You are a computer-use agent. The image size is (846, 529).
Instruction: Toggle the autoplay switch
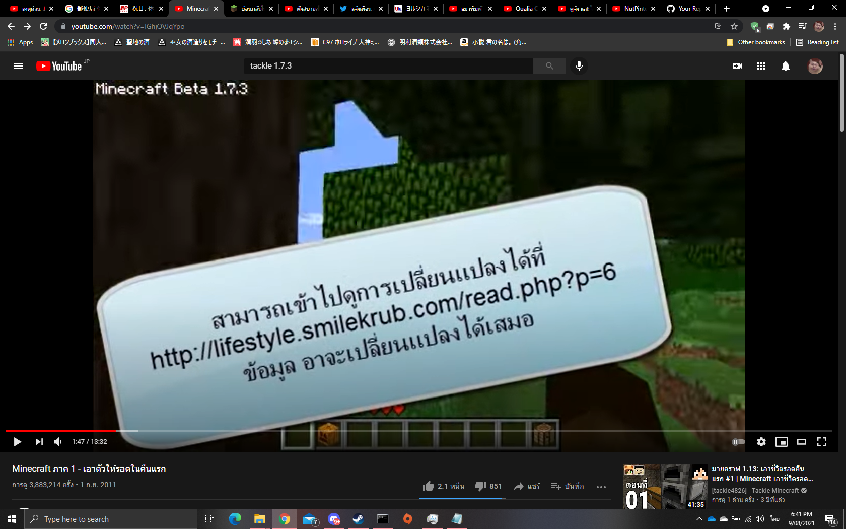pos(738,442)
